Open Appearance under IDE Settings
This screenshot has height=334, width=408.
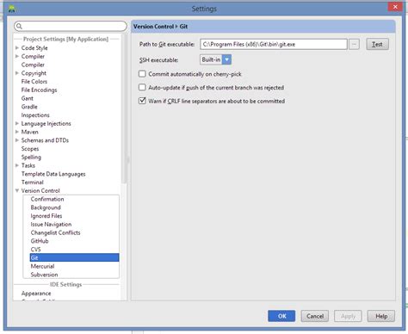coord(36,294)
